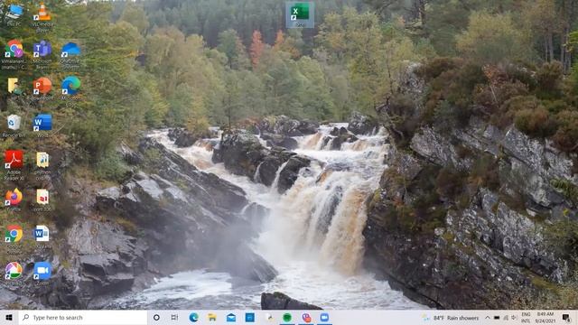Open File Explorer from taskbar

point(212,317)
